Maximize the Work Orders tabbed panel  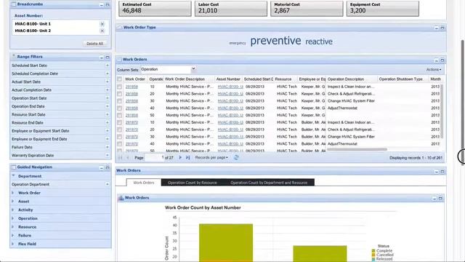point(442,172)
